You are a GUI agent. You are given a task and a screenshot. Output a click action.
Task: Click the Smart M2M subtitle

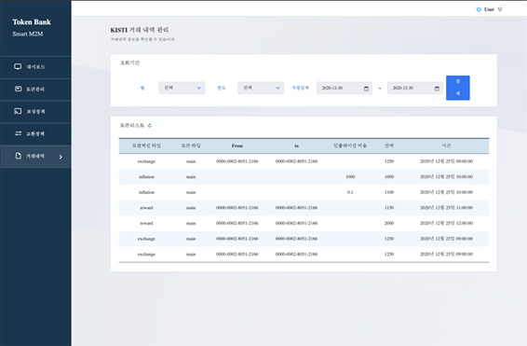[28, 34]
